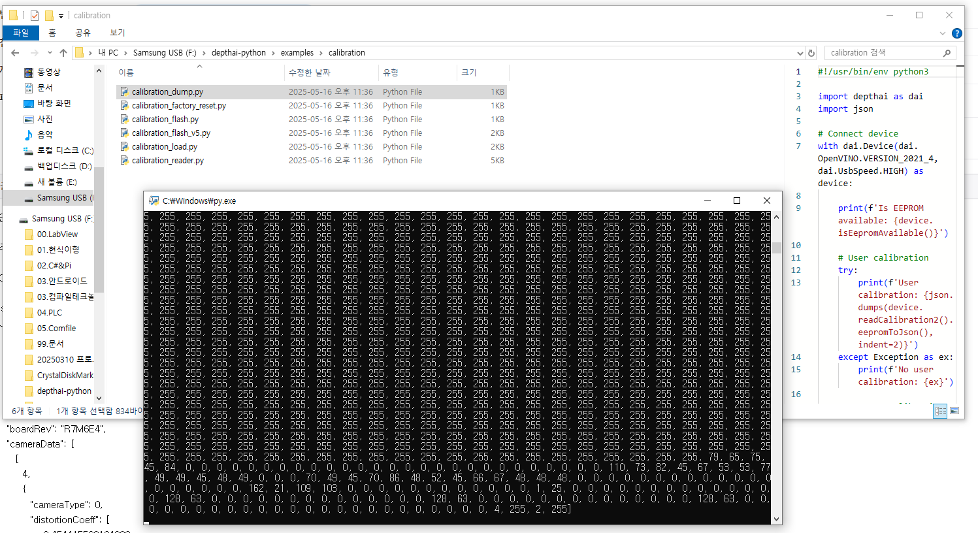978x533 pixels.
Task: Switch to the details view layout
Action: tap(940, 411)
